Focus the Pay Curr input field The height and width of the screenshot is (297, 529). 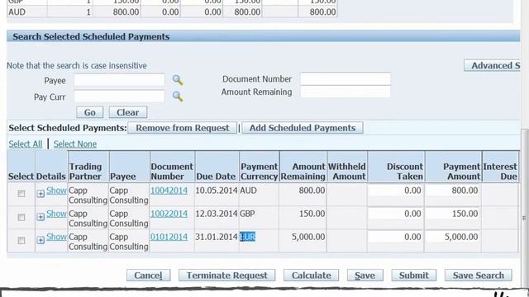pyautogui.click(x=119, y=97)
